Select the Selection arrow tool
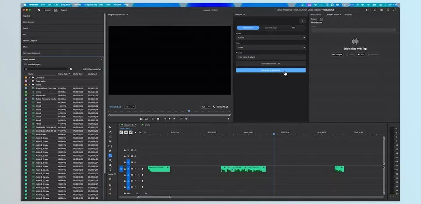This screenshot has height=204, width=421. pos(110,127)
